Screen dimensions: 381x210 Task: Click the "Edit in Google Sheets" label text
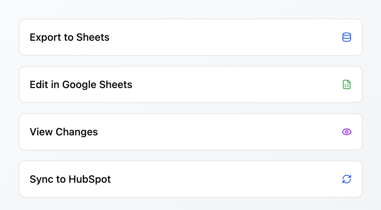tap(81, 84)
